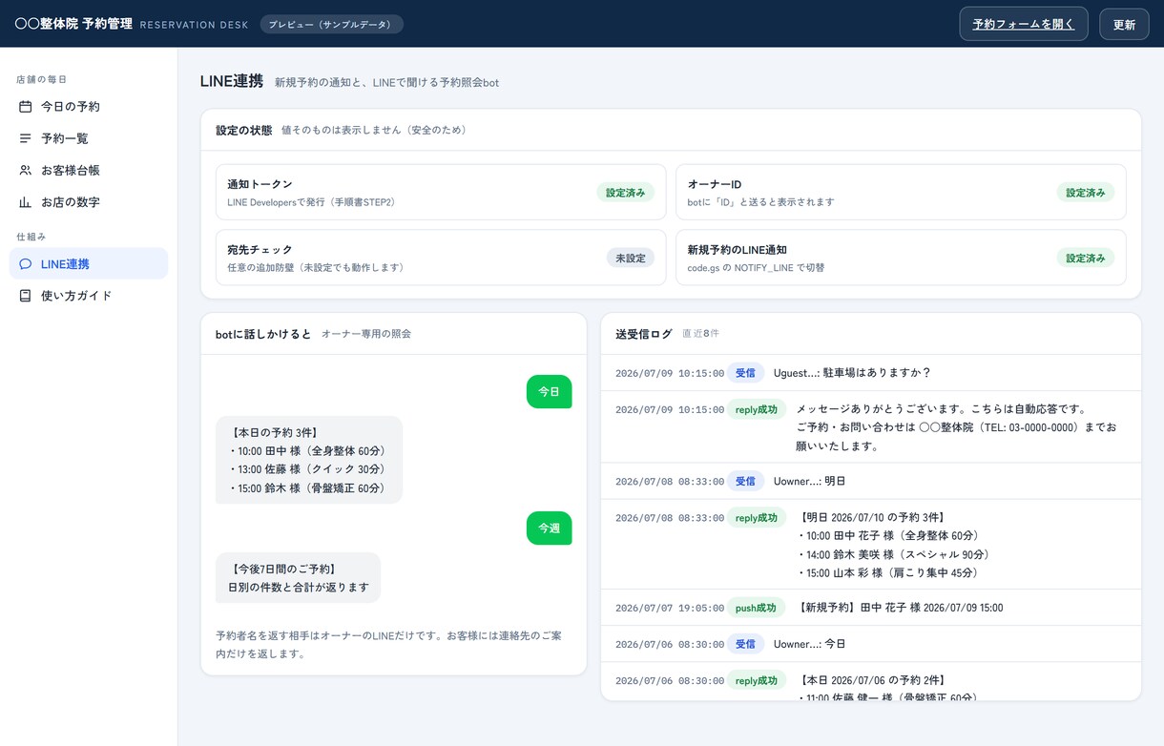Click the green 今週 chat bubble

click(x=549, y=528)
